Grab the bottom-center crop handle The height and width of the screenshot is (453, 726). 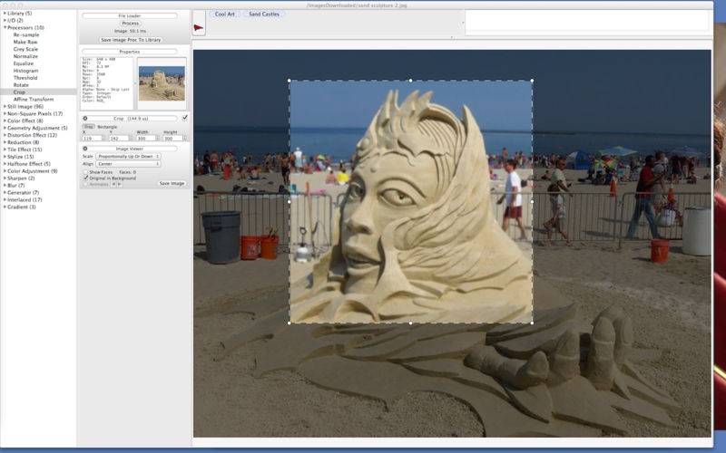411,323
